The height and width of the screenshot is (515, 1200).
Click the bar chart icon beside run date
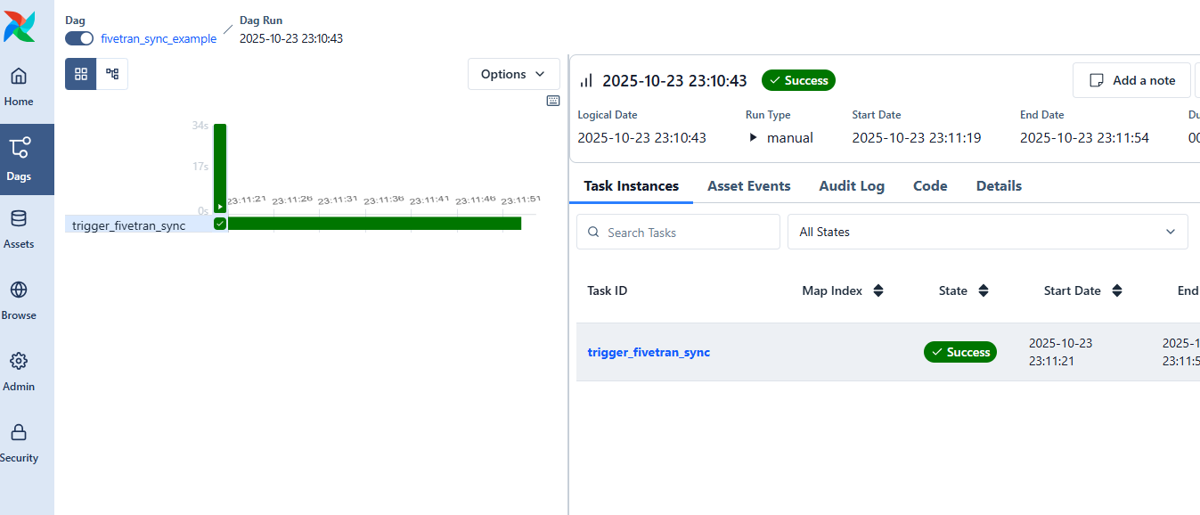(586, 80)
